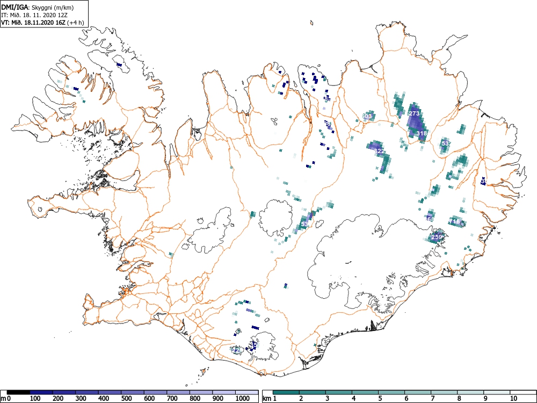The height and width of the screenshot is (403, 537).
Task: Click the '273' visibility value on the map
Action: click(414, 113)
